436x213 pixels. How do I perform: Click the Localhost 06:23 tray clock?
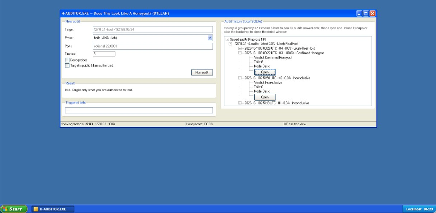click(419, 209)
